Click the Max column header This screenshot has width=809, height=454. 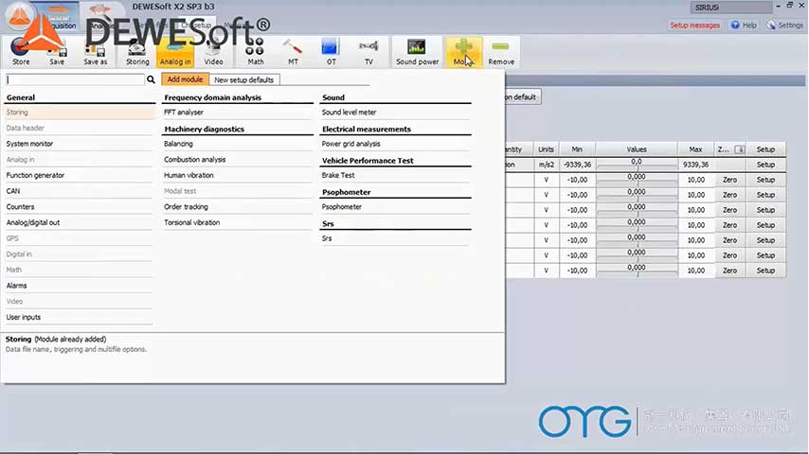pyautogui.click(x=696, y=149)
